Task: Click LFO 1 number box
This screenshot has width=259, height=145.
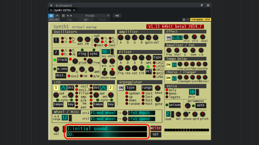Action: coord(56,88)
